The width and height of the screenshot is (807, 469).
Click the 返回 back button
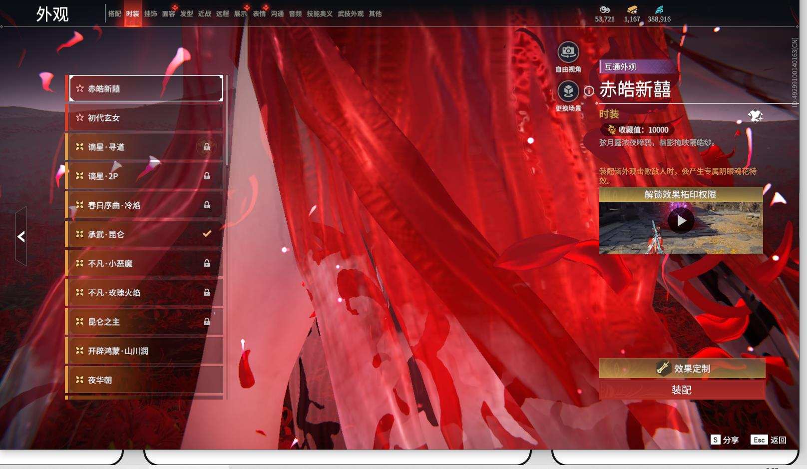click(769, 440)
